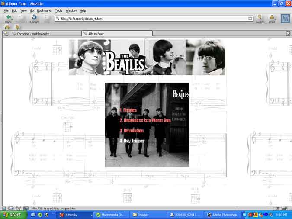Open the View menu
Viewport: 292px width, 219px height.
coord(23,10)
